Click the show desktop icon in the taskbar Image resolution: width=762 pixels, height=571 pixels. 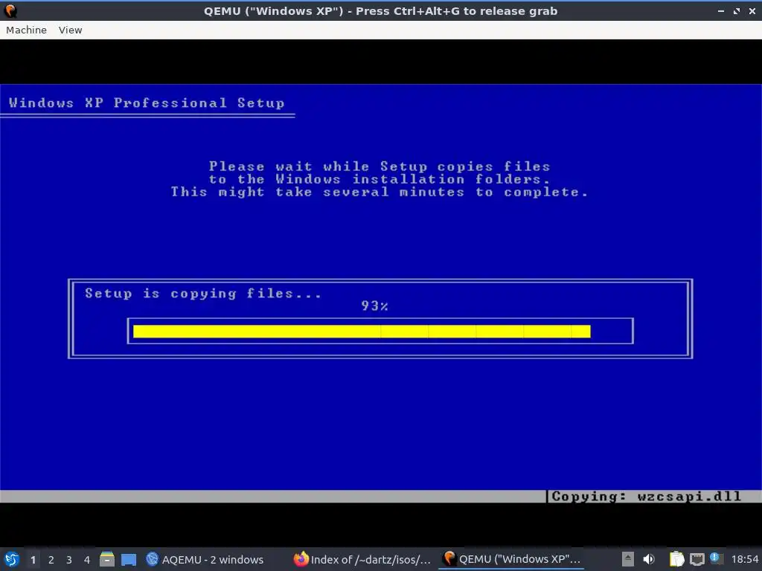pos(129,560)
